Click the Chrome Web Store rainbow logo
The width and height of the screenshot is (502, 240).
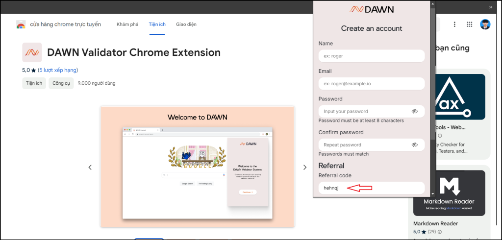[x=21, y=25]
